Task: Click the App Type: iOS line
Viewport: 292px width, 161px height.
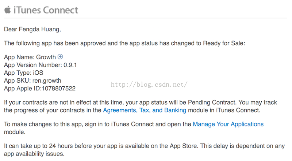Action: point(24,73)
